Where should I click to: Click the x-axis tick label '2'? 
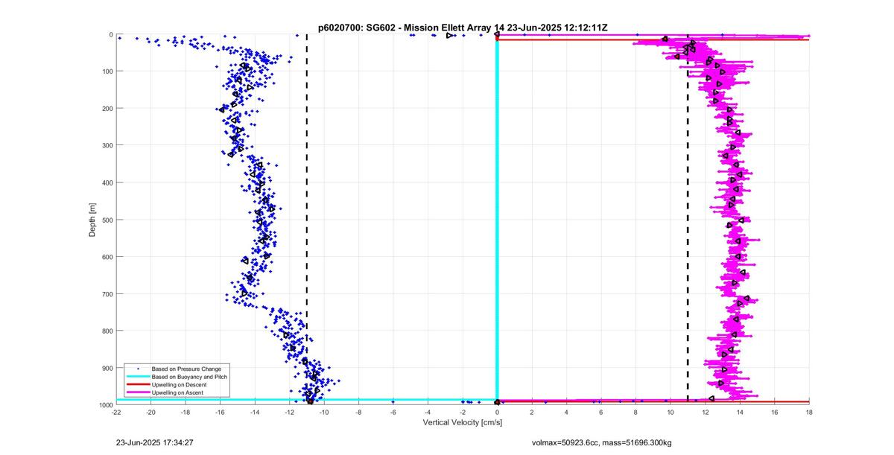coord(532,412)
